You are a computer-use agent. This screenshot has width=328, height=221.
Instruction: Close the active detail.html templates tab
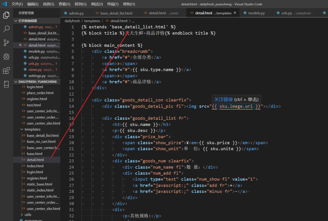click(x=235, y=13)
